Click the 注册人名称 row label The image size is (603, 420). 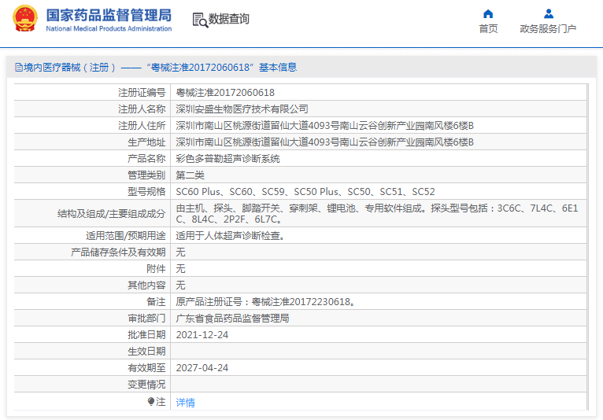pyautogui.click(x=142, y=109)
